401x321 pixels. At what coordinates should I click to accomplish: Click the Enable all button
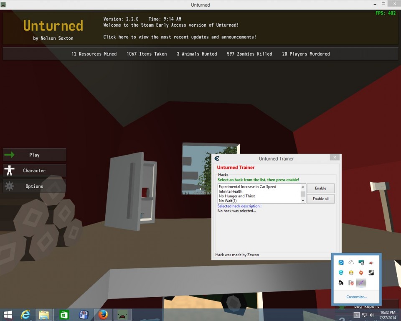320,199
